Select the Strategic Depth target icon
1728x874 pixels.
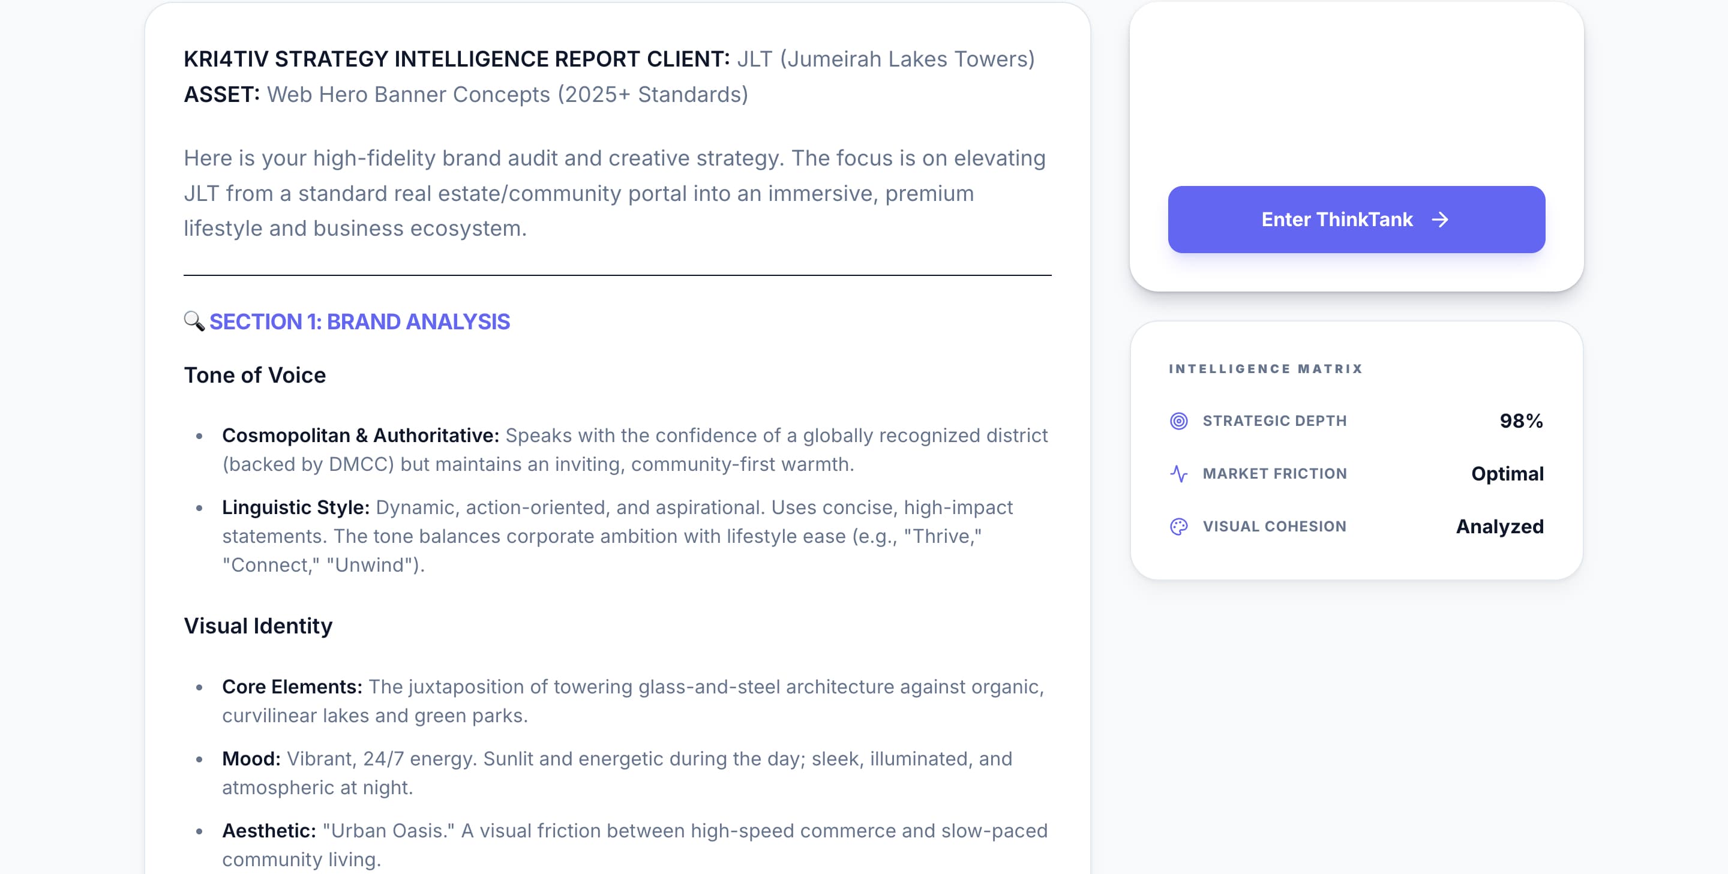coord(1178,421)
